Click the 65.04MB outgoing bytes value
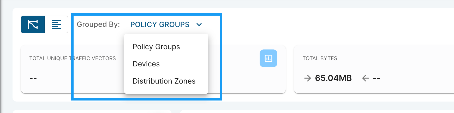Image resolution: width=454 pixels, height=113 pixels. pyautogui.click(x=333, y=78)
